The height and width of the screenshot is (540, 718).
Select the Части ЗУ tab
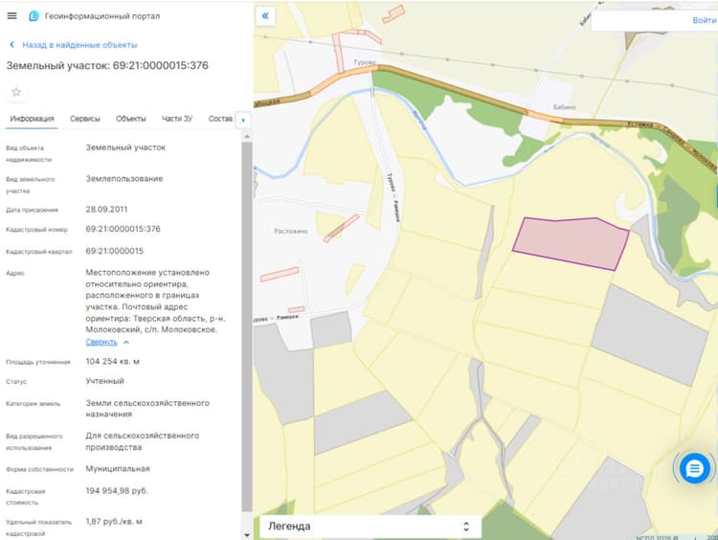tap(177, 119)
